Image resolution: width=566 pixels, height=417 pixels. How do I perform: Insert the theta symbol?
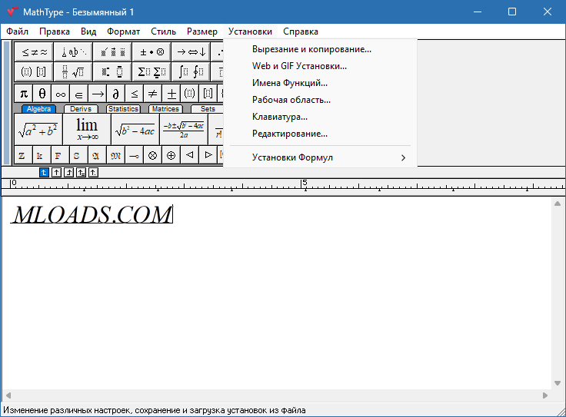click(42, 94)
